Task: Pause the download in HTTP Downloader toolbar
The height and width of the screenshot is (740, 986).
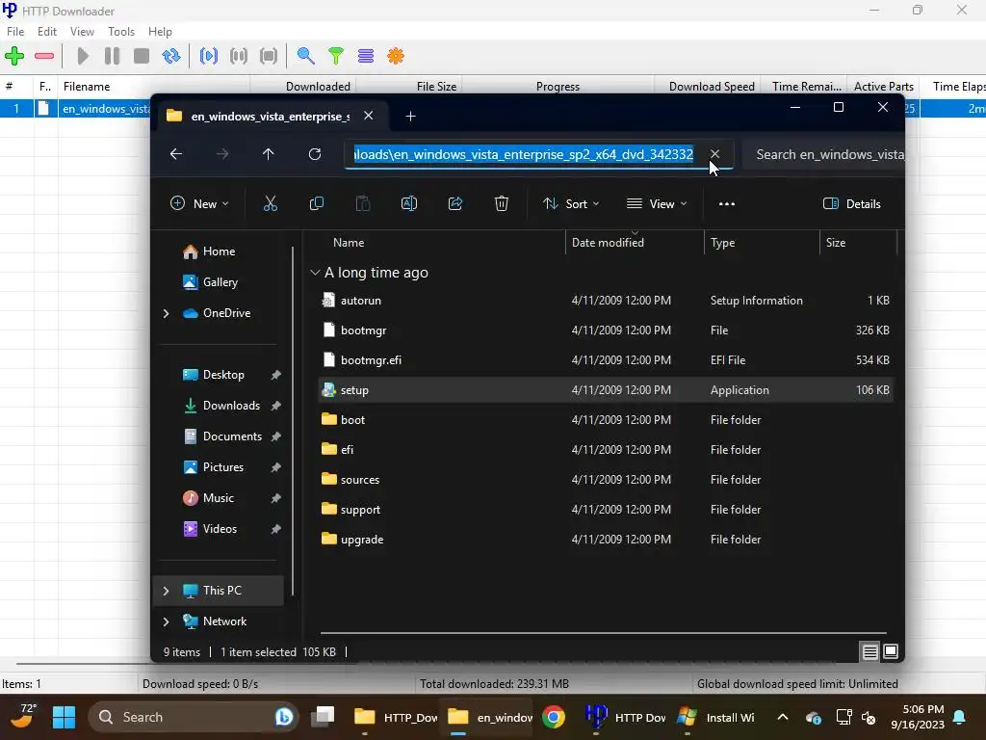Action: [112, 56]
